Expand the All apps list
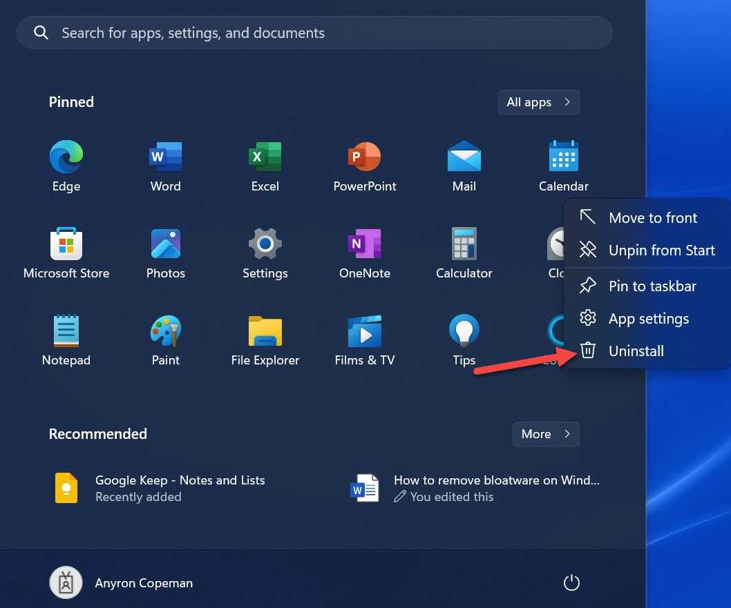The width and height of the screenshot is (731, 608). [538, 102]
